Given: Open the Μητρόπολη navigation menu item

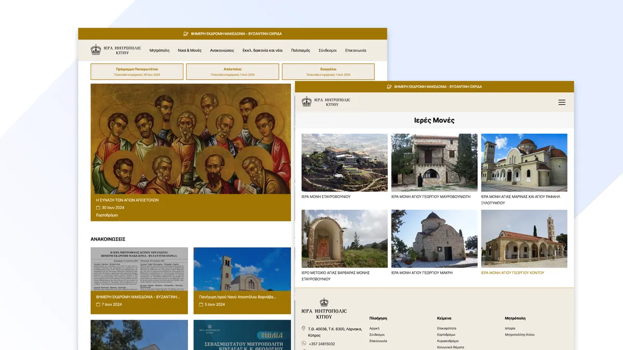Looking at the screenshot, I should pos(158,50).
